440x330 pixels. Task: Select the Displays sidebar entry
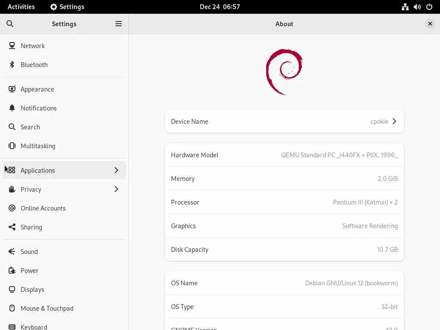tap(64, 289)
